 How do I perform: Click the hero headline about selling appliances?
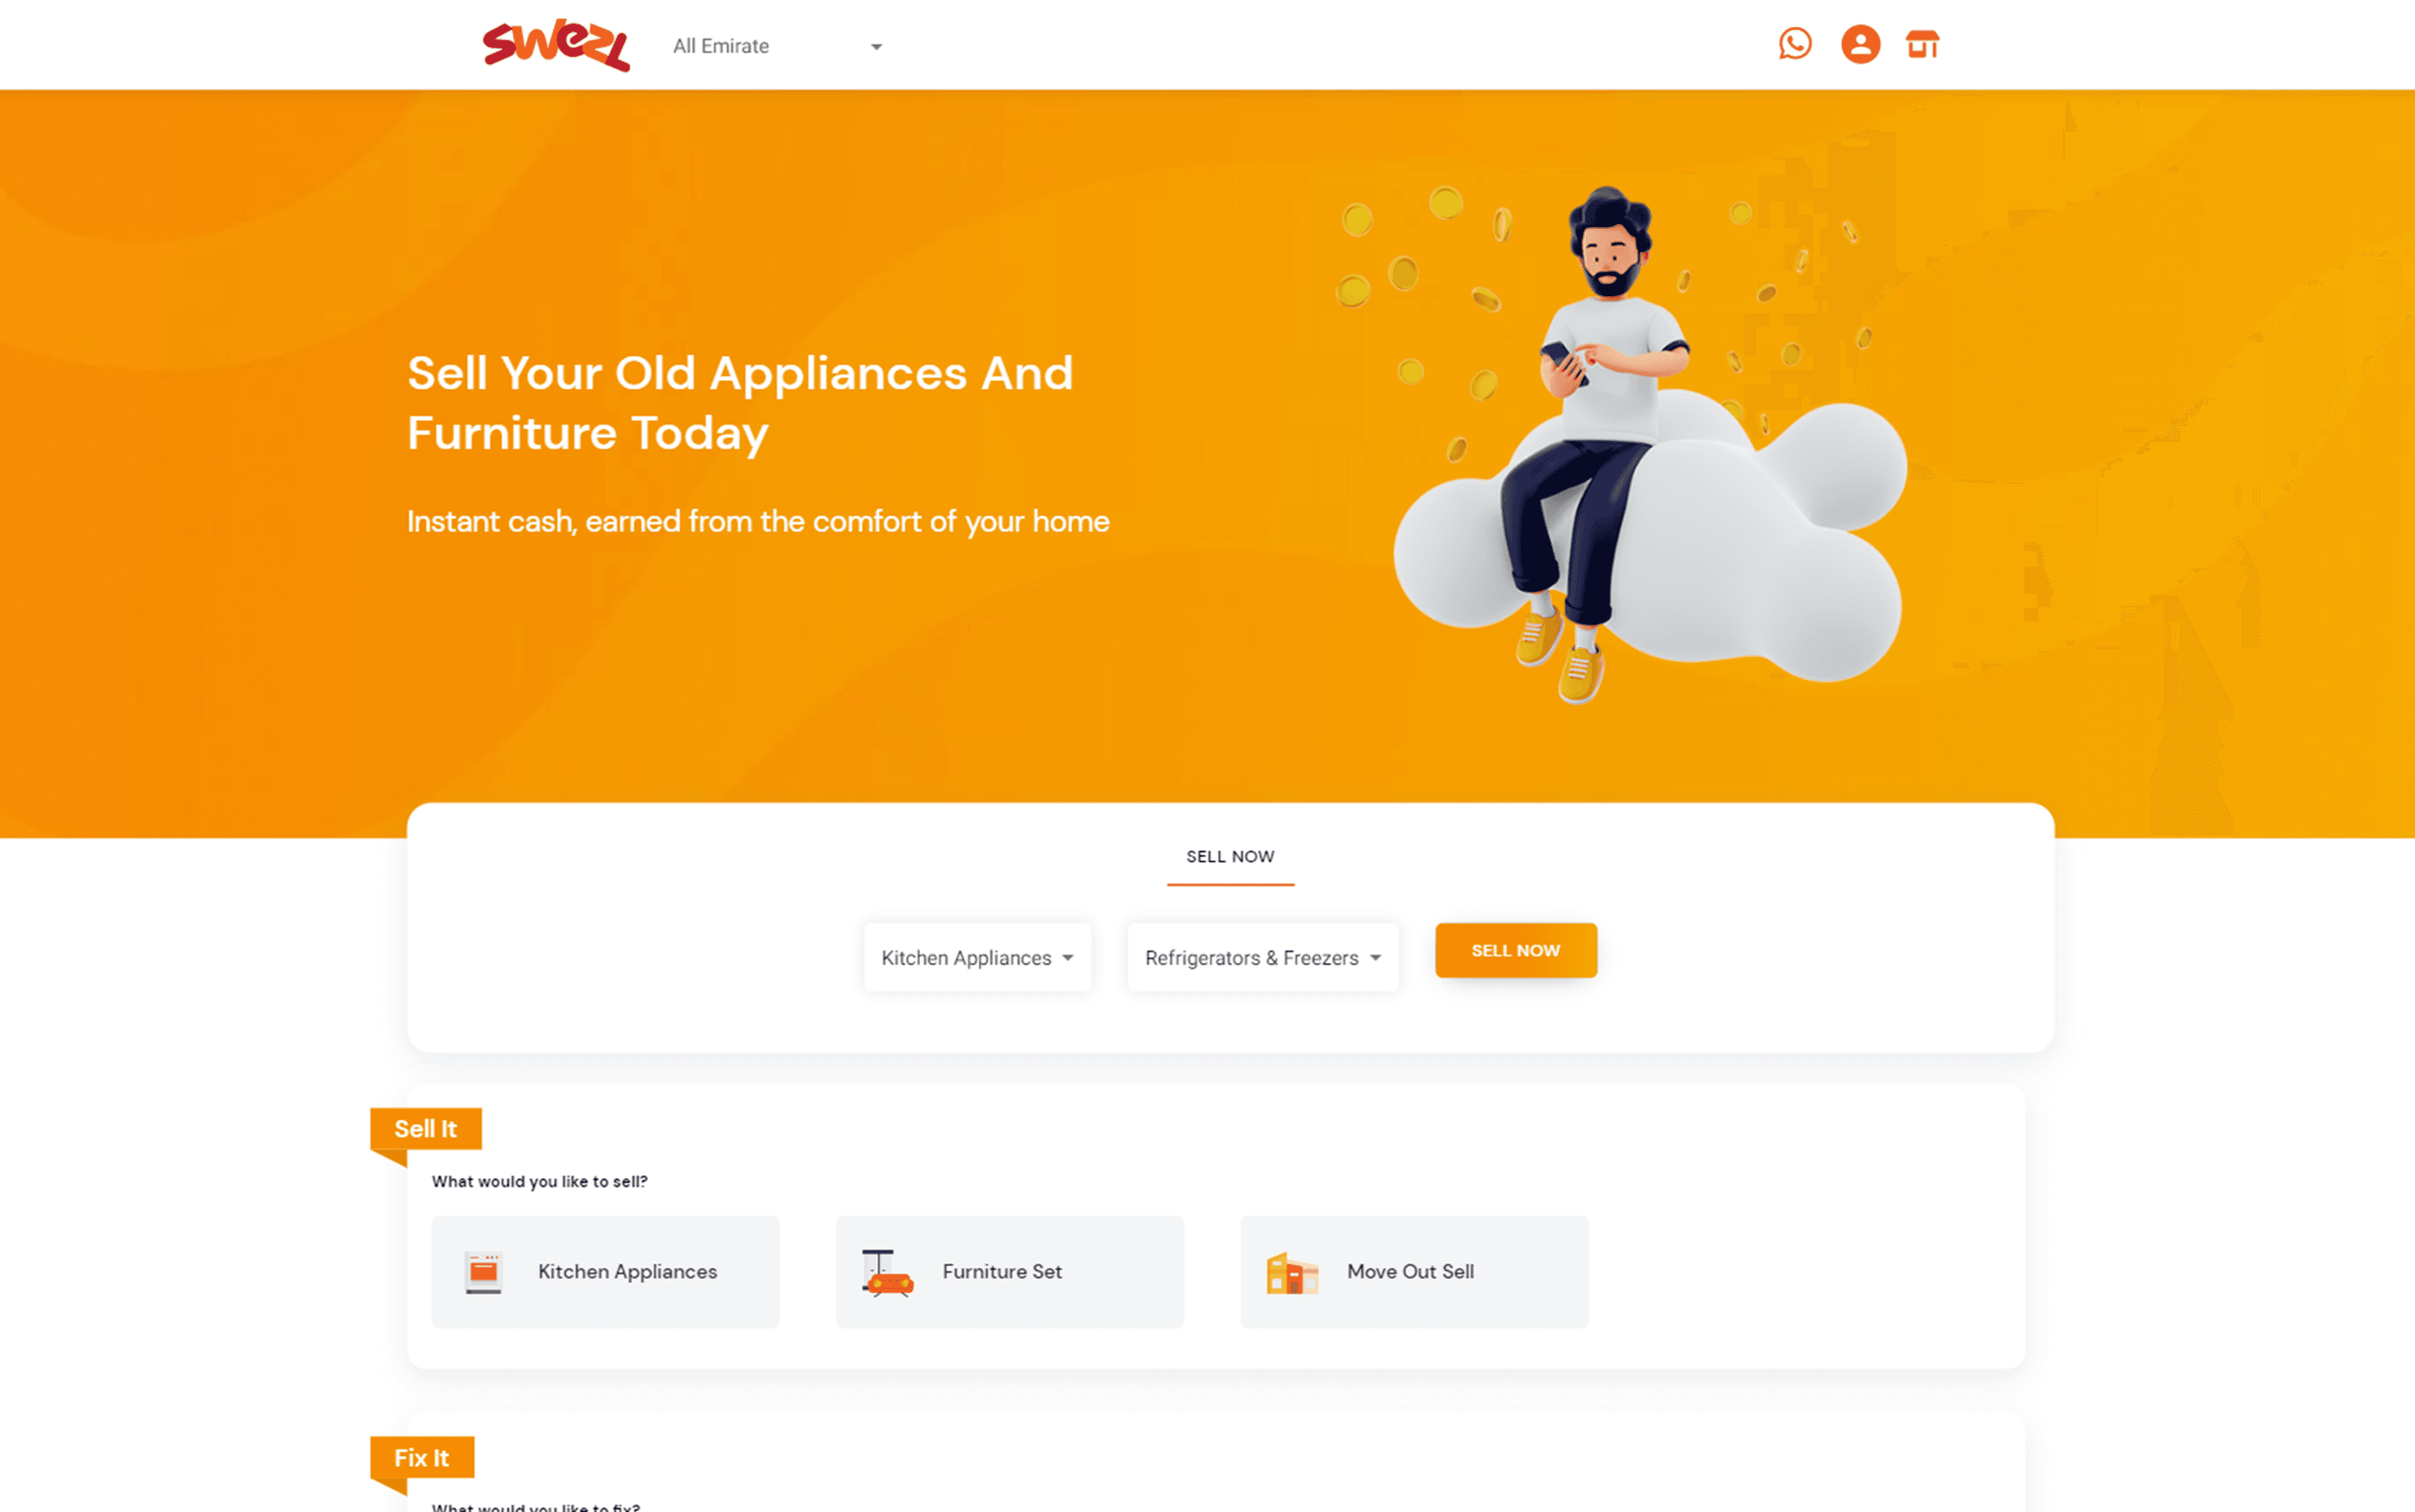pyautogui.click(x=740, y=403)
